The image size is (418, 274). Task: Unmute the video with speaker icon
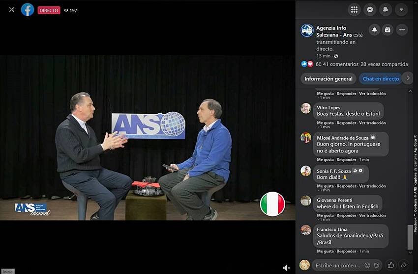286,268
